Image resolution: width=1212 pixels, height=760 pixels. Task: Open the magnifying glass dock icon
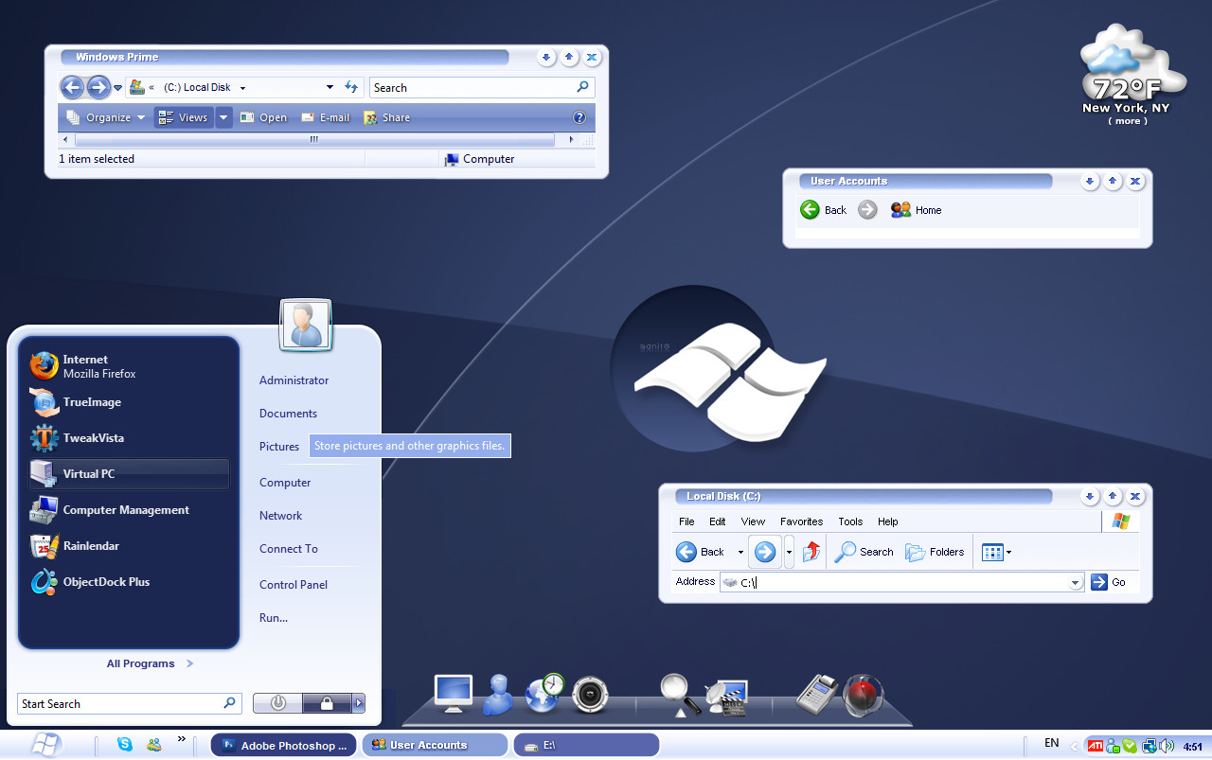click(679, 694)
